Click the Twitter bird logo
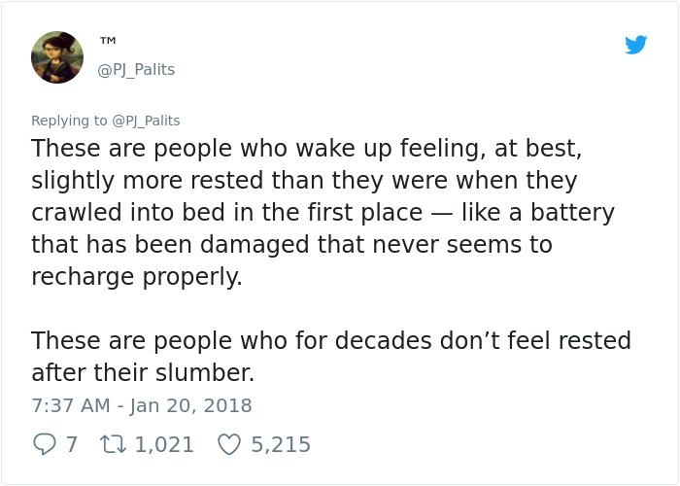This screenshot has width=680, height=486. pyautogui.click(x=636, y=45)
